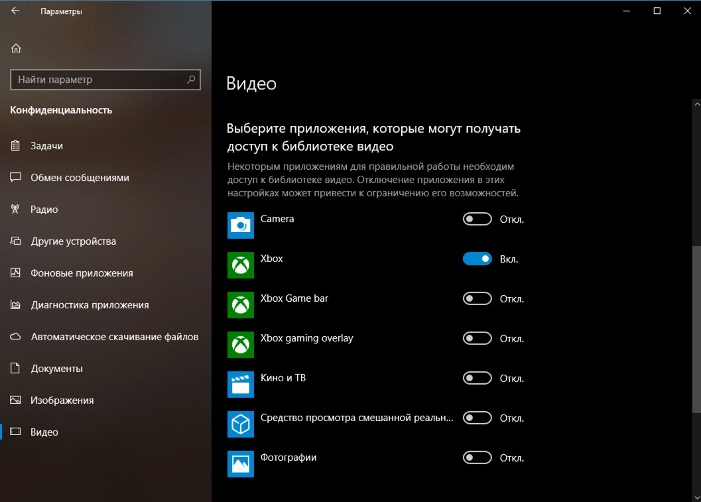Select the Видео sidebar entry
701x502 pixels.
105,432
